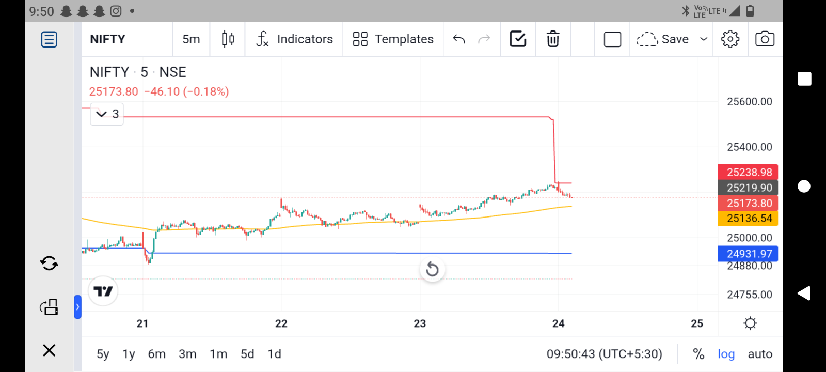Viewport: 826px width, 372px height.
Task: Tap the Android recent apps square button
Action: (x=804, y=79)
